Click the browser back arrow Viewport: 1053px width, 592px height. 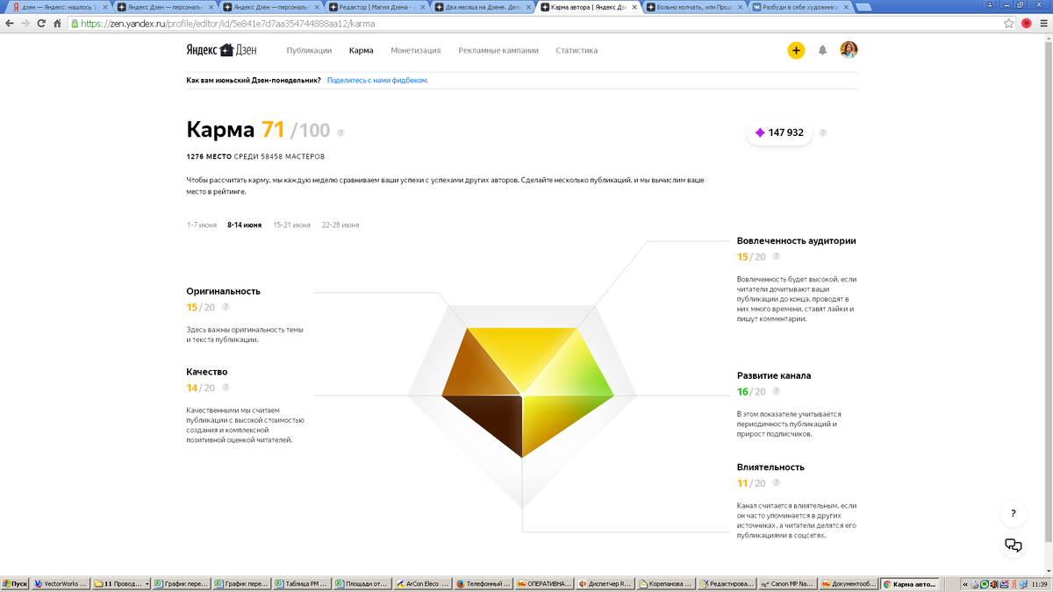(x=10, y=24)
